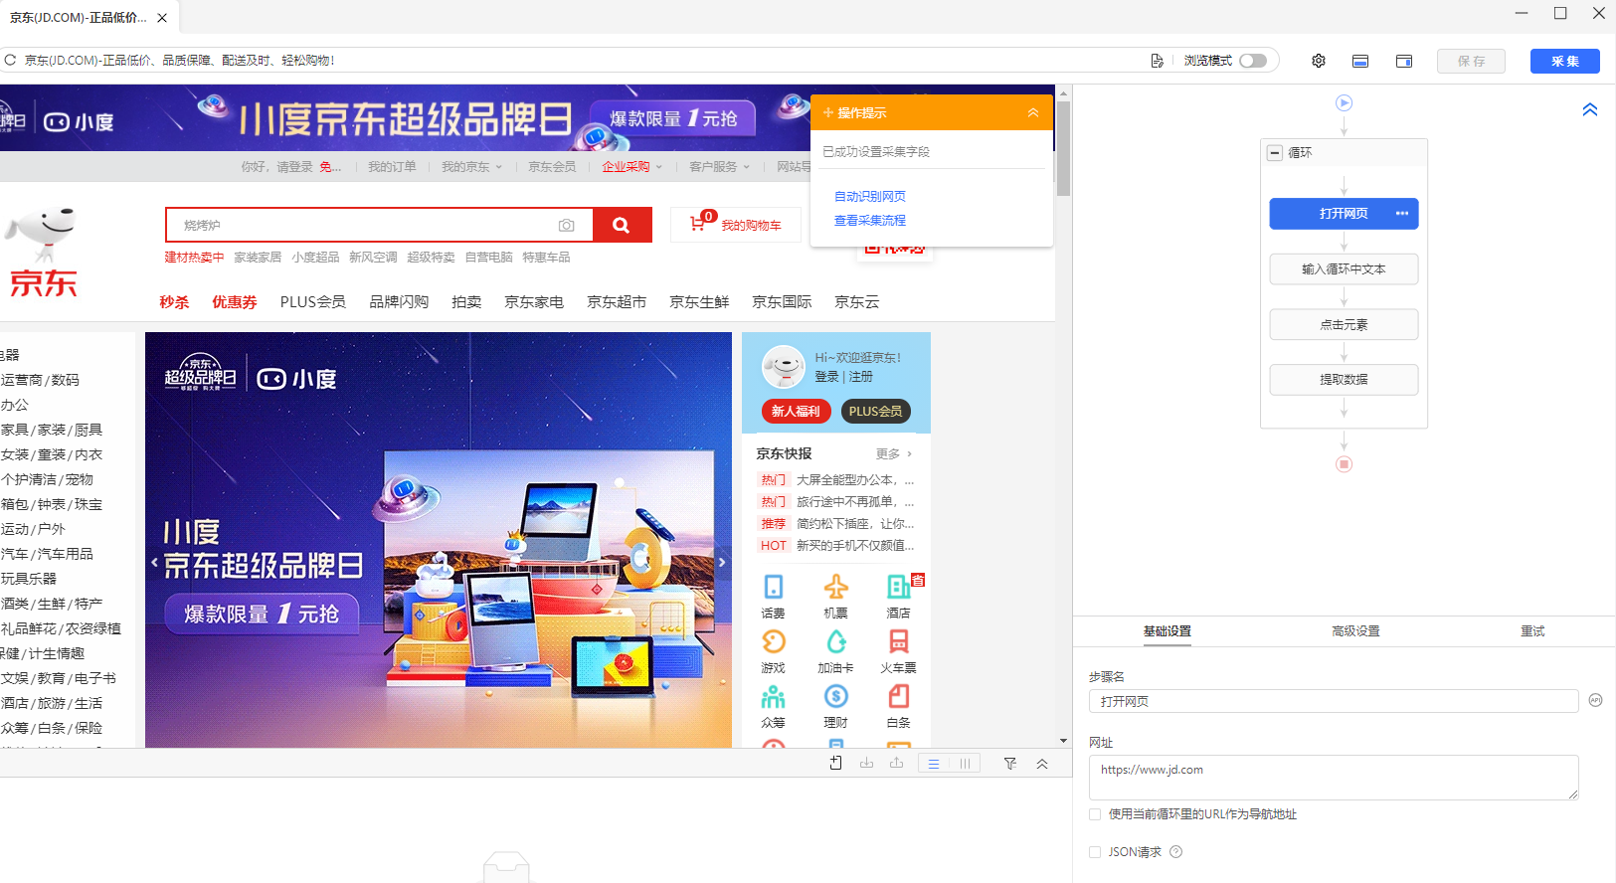Click the JD search magnifier button
Image resolution: width=1616 pixels, height=883 pixels.
pyautogui.click(x=622, y=226)
